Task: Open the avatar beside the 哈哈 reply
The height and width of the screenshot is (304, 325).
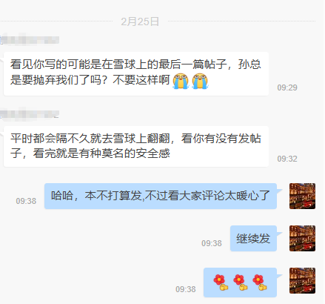Action: pos(302,196)
